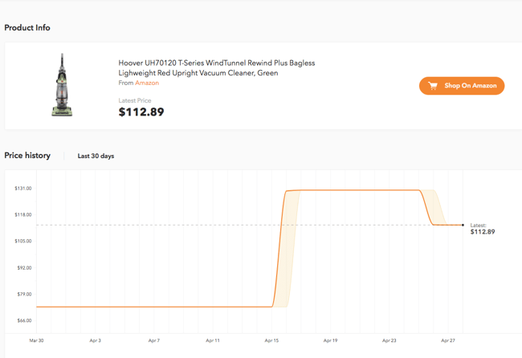522x358 pixels.
Task: Click the $92.00 axis label
Action: 24,267
